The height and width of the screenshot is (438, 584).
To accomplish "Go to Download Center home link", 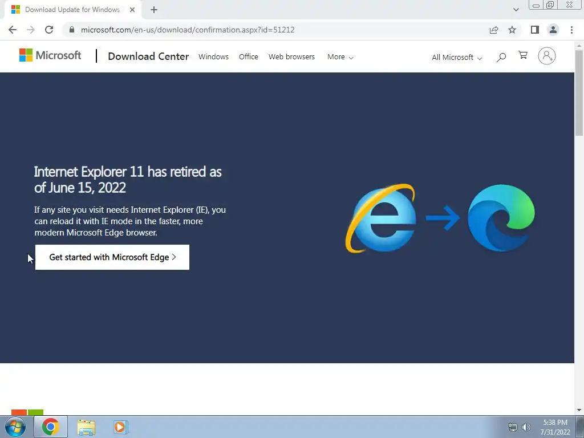I will click(148, 56).
